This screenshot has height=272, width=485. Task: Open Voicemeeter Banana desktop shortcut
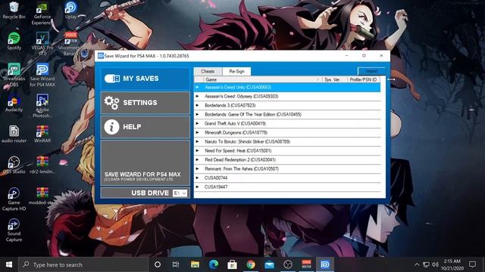70,44
